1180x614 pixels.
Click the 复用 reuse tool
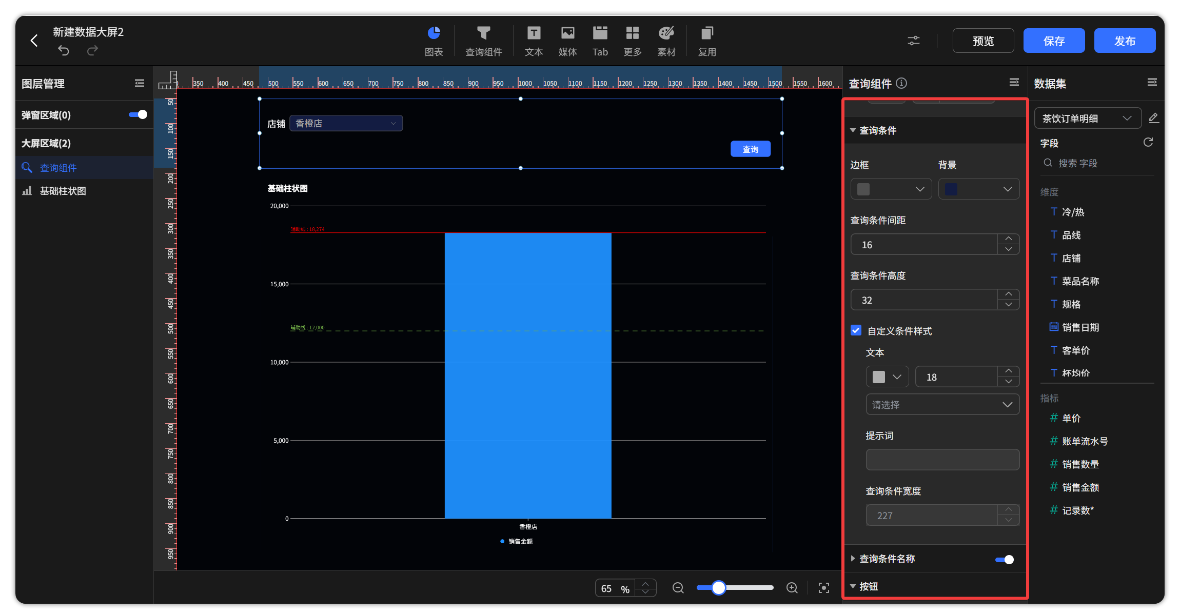[x=707, y=42]
